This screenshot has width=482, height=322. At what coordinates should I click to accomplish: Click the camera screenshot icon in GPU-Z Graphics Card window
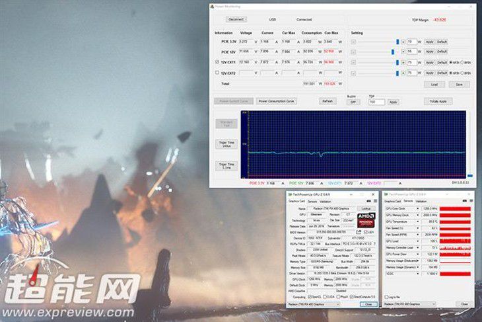(369, 201)
